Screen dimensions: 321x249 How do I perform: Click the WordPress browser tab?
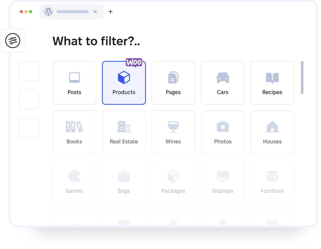click(69, 12)
